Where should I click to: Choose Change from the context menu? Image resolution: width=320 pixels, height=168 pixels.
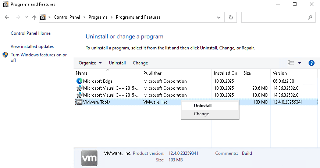pos(210,114)
